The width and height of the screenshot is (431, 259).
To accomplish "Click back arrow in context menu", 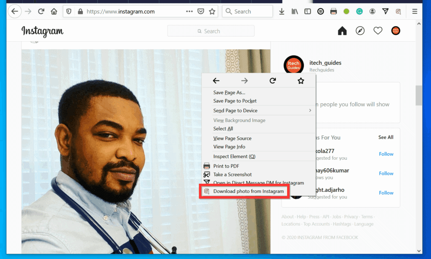I will pos(216,81).
